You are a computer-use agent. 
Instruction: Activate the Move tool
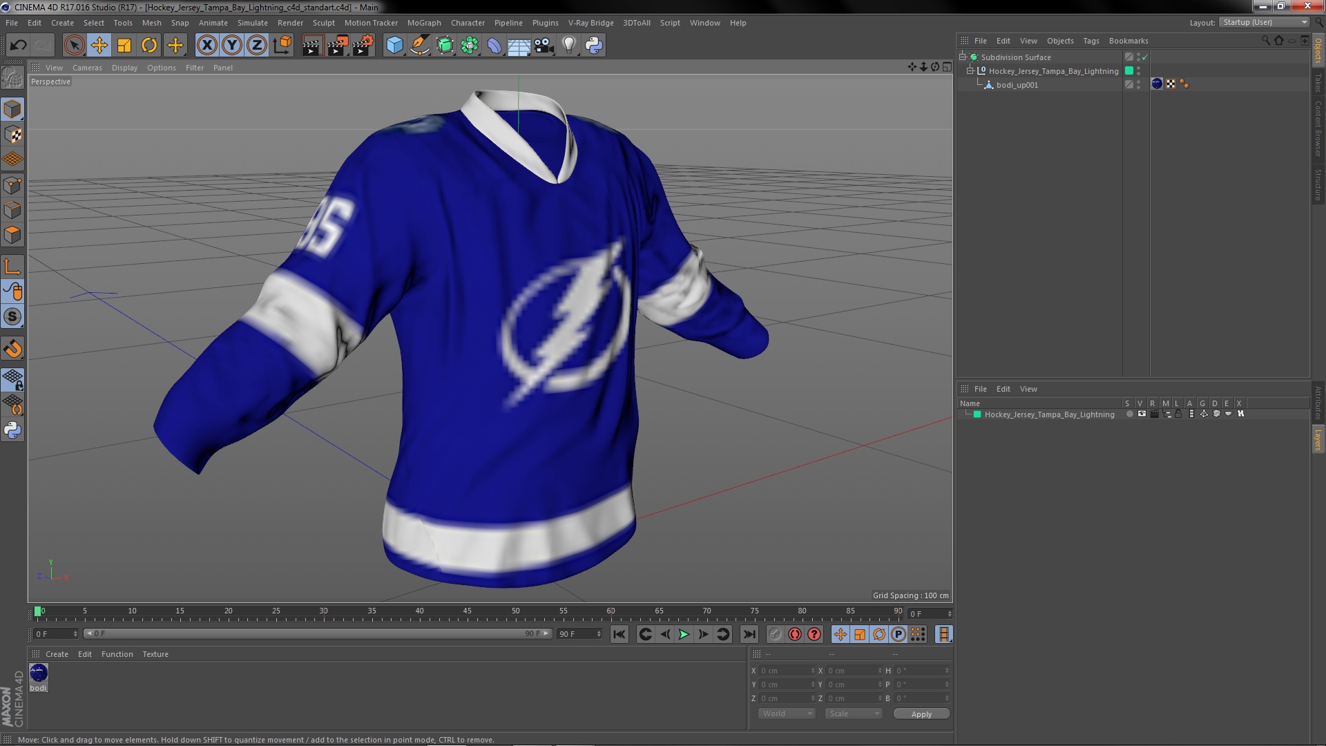(99, 46)
